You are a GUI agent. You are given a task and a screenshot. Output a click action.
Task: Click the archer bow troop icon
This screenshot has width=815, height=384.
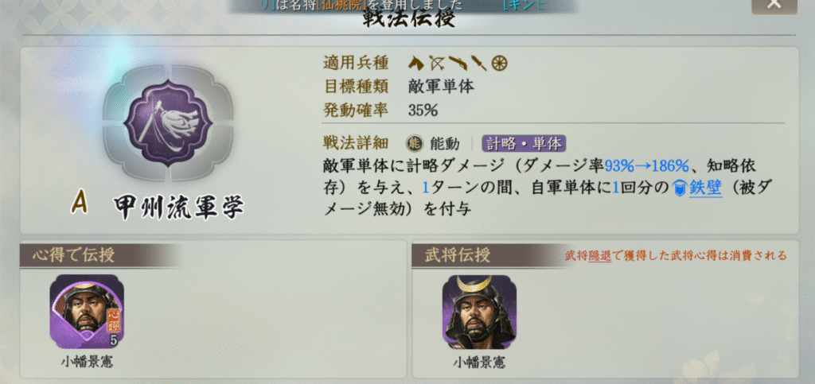[435, 64]
